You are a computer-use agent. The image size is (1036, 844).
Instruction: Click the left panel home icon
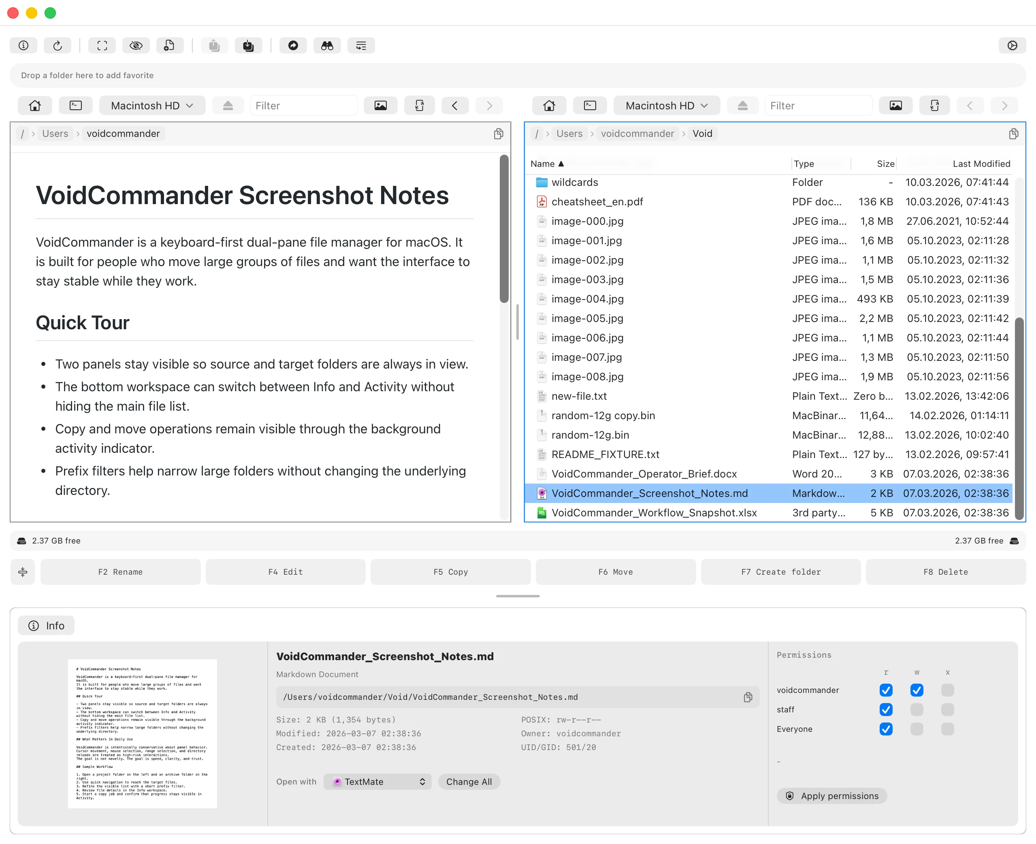[35, 105]
